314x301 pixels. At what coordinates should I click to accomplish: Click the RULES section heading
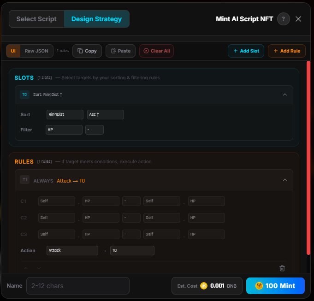click(24, 161)
